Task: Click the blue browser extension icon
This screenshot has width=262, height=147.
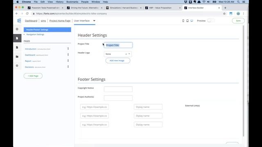Action: [x=231, y=13]
